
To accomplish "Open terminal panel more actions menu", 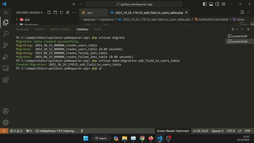I will [242, 29].
